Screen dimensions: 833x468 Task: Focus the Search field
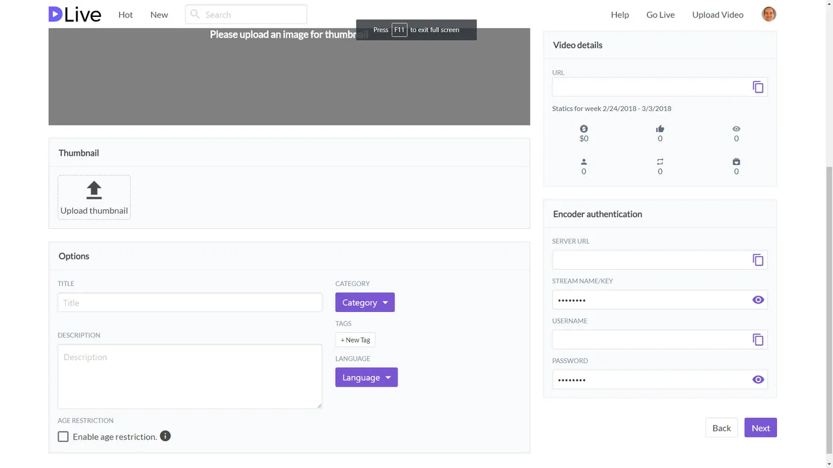pyautogui.click(x=246, y=14)
